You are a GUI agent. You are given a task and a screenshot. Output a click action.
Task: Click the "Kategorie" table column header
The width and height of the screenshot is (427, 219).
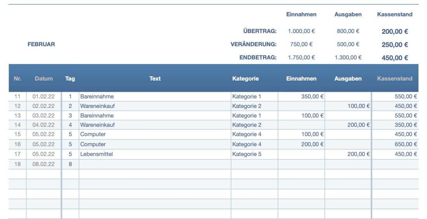tap(245, 79)
